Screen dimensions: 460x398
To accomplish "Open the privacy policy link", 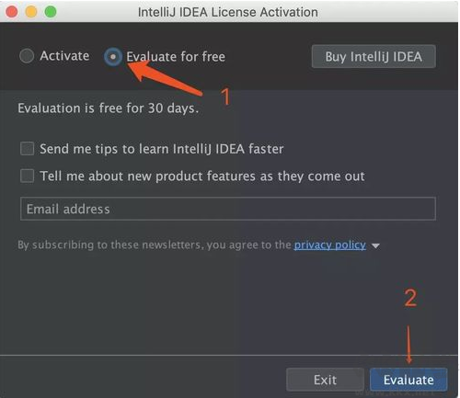I will pyautogui.click(x=330, y=245).
